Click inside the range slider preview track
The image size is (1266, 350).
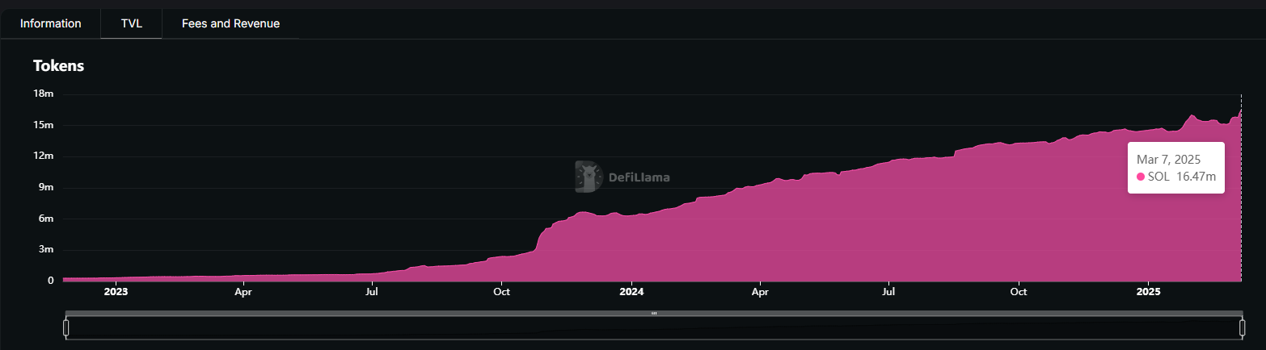click(x=485, y=327)
